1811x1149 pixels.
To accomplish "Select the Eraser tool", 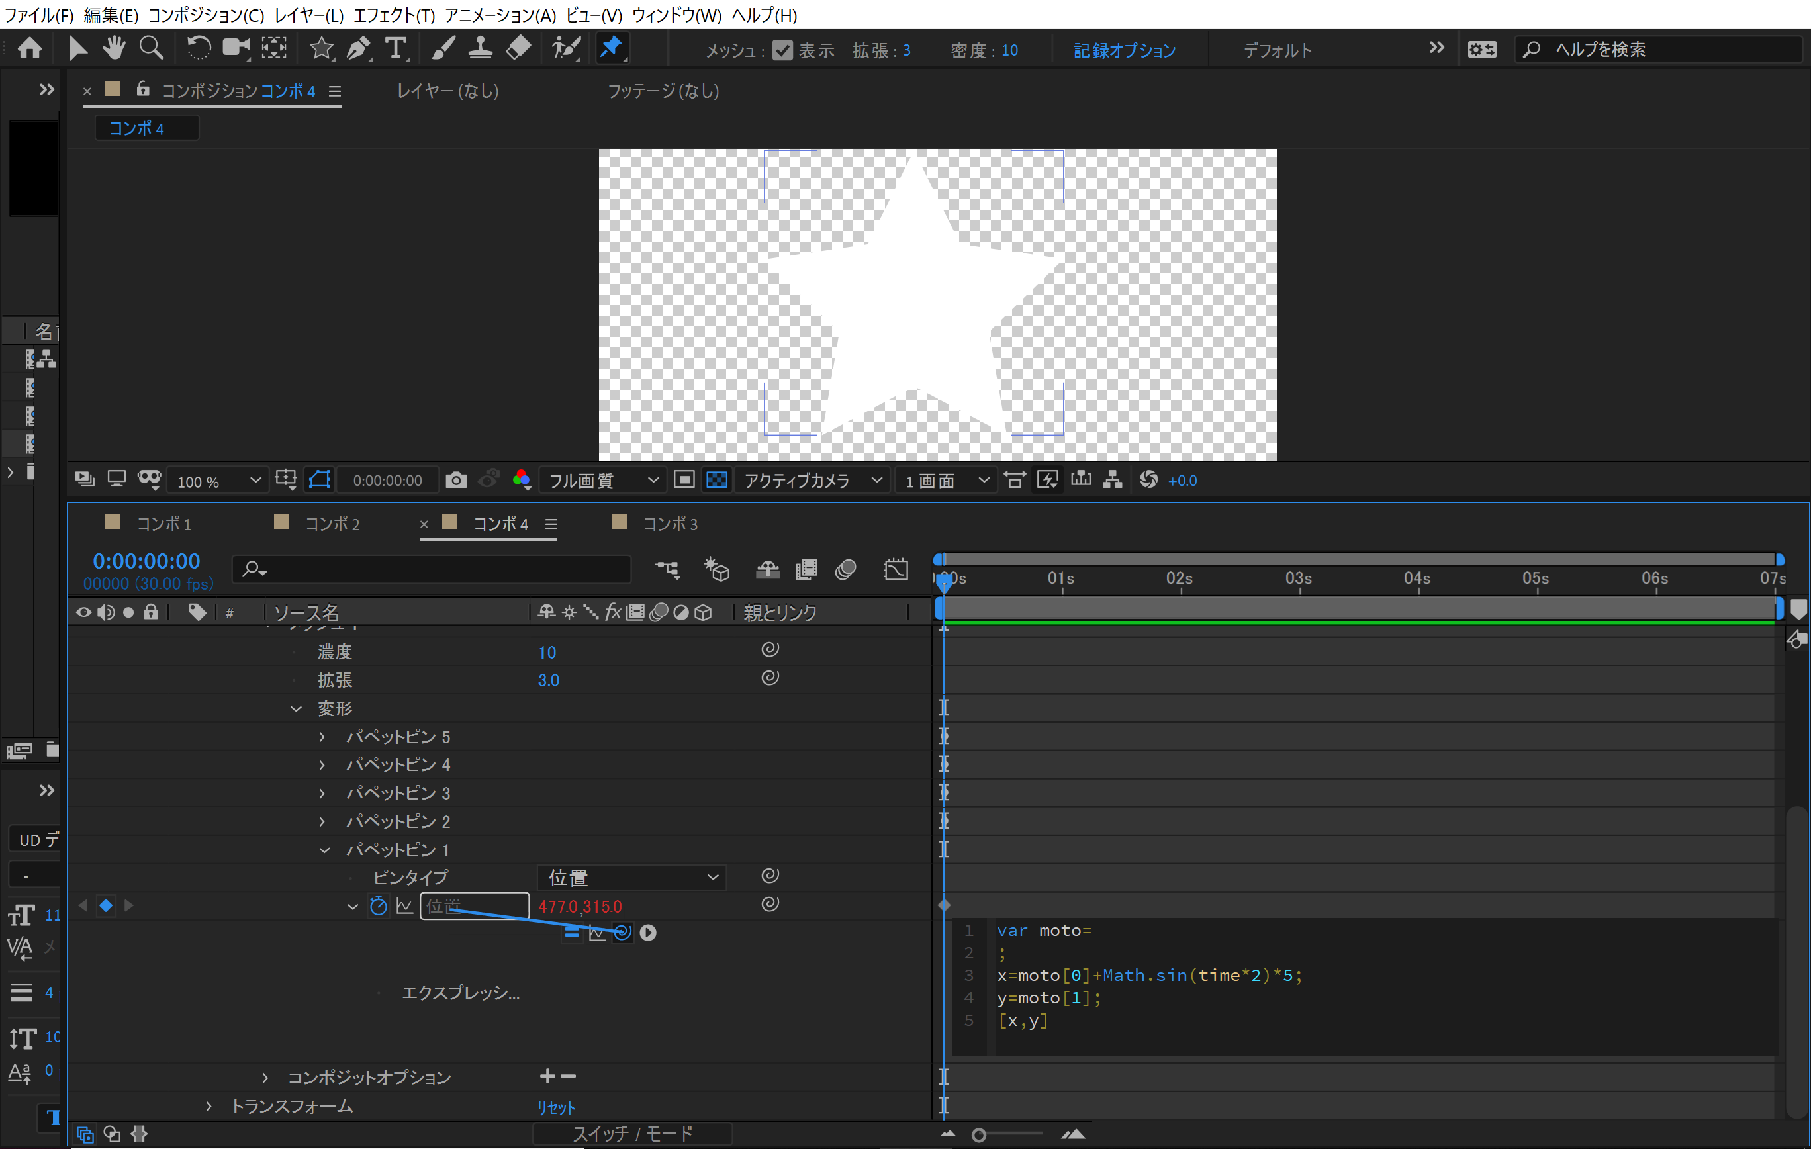I will 518,49.
